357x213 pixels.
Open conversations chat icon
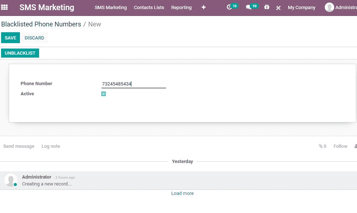coord(248,7)
